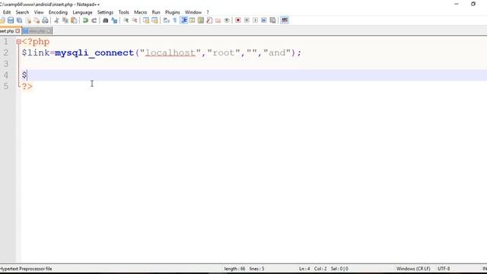
Task: Click the Stop Recording macro icon
Action: (x=247, y=21)
